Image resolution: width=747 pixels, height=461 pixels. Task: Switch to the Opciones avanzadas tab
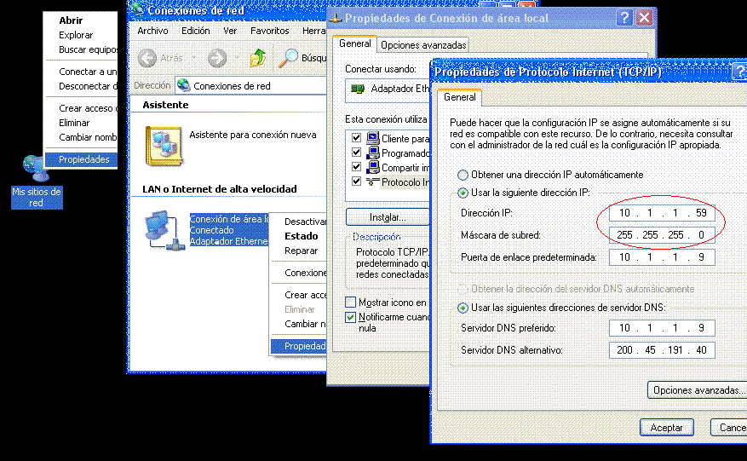coord(423,45)
